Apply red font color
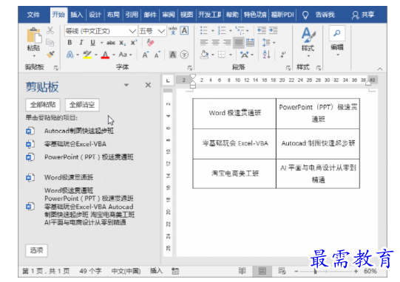The width and height of the screenshot is (400, 282). [x=105, y=55]
